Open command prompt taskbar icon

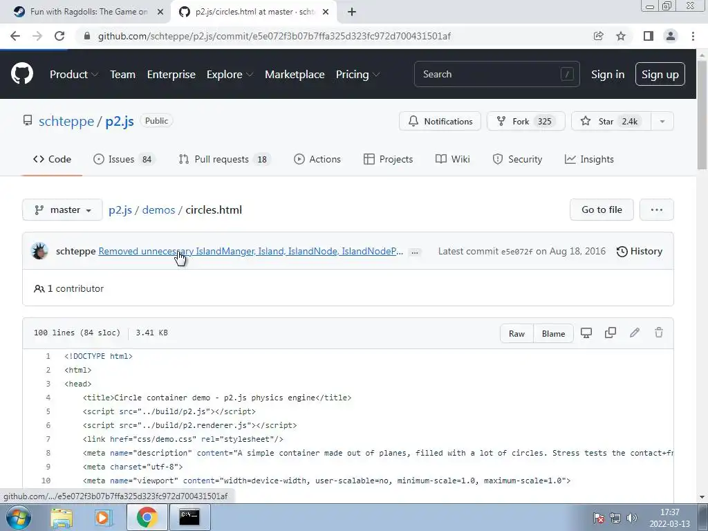pos(189,517)
